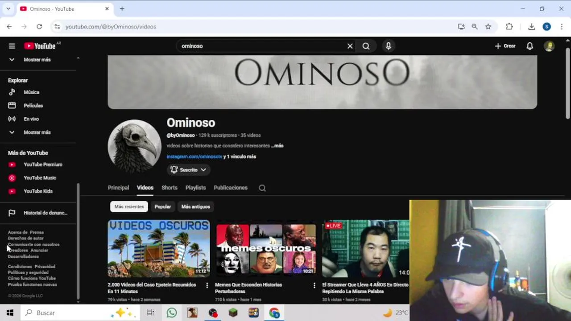Open options for Memes Que Esconden video

click(314, 285)
